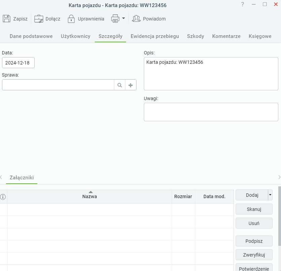281x271 pixels.
Task: Focus the Sprawa input field
Action: click(x=58, y=85)
